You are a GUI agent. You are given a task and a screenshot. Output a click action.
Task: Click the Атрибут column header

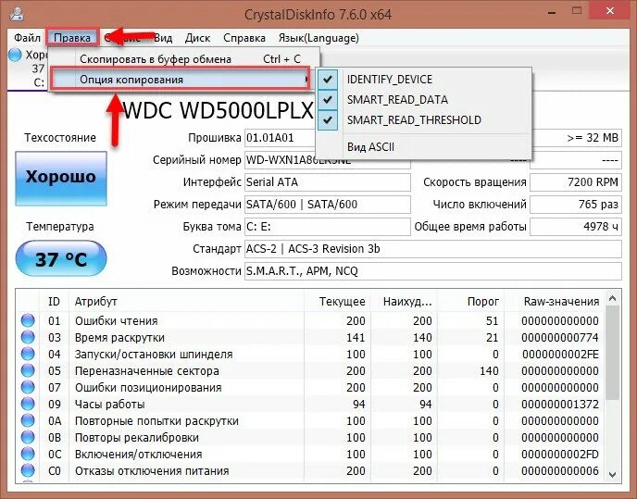click(187, 301)
